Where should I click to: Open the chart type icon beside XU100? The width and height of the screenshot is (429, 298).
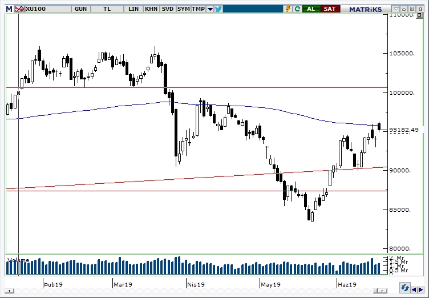click(x=19, y=9)
